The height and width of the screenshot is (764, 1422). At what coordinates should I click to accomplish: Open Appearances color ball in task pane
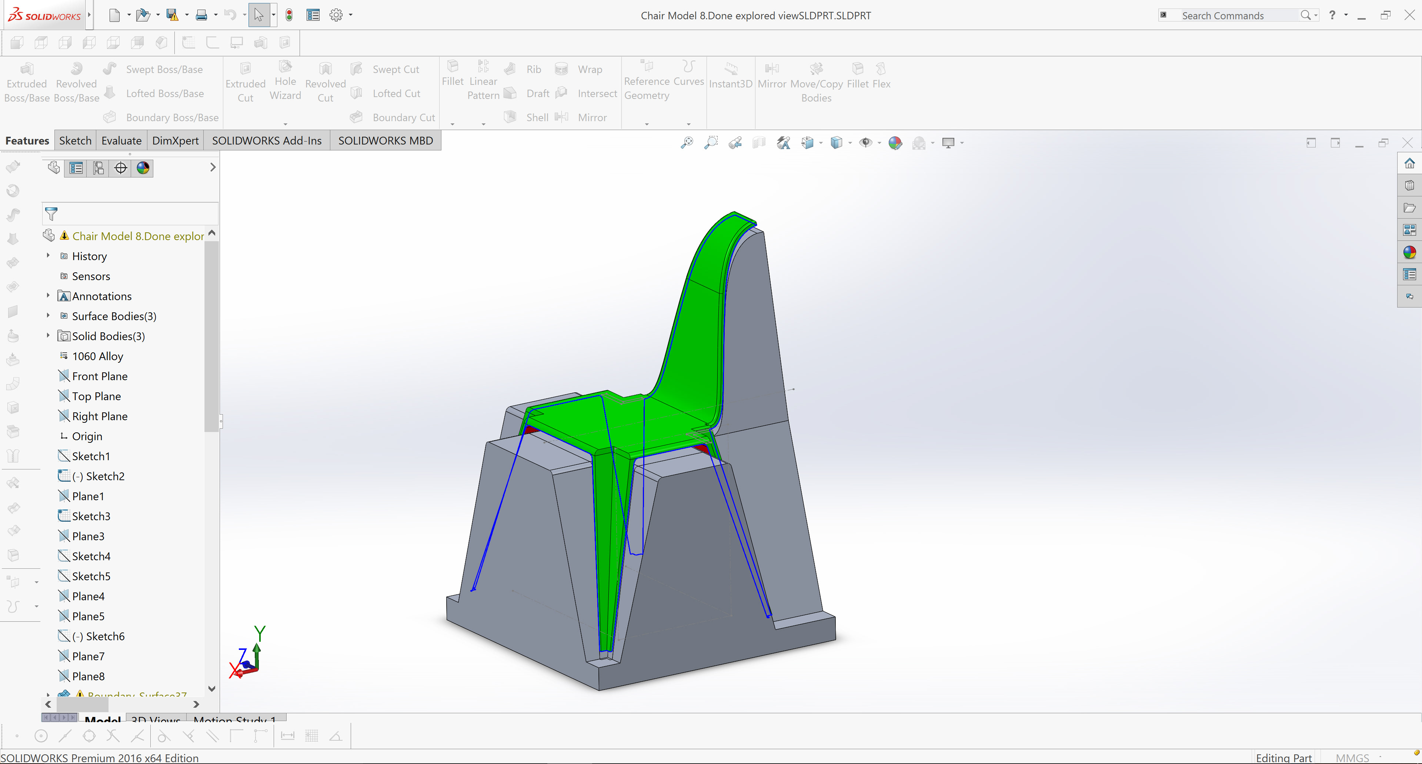(1409, 252)
